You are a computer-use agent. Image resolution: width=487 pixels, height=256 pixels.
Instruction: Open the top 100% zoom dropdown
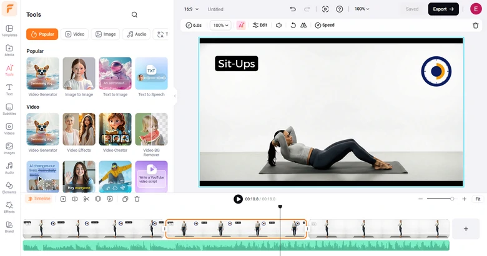362,9
